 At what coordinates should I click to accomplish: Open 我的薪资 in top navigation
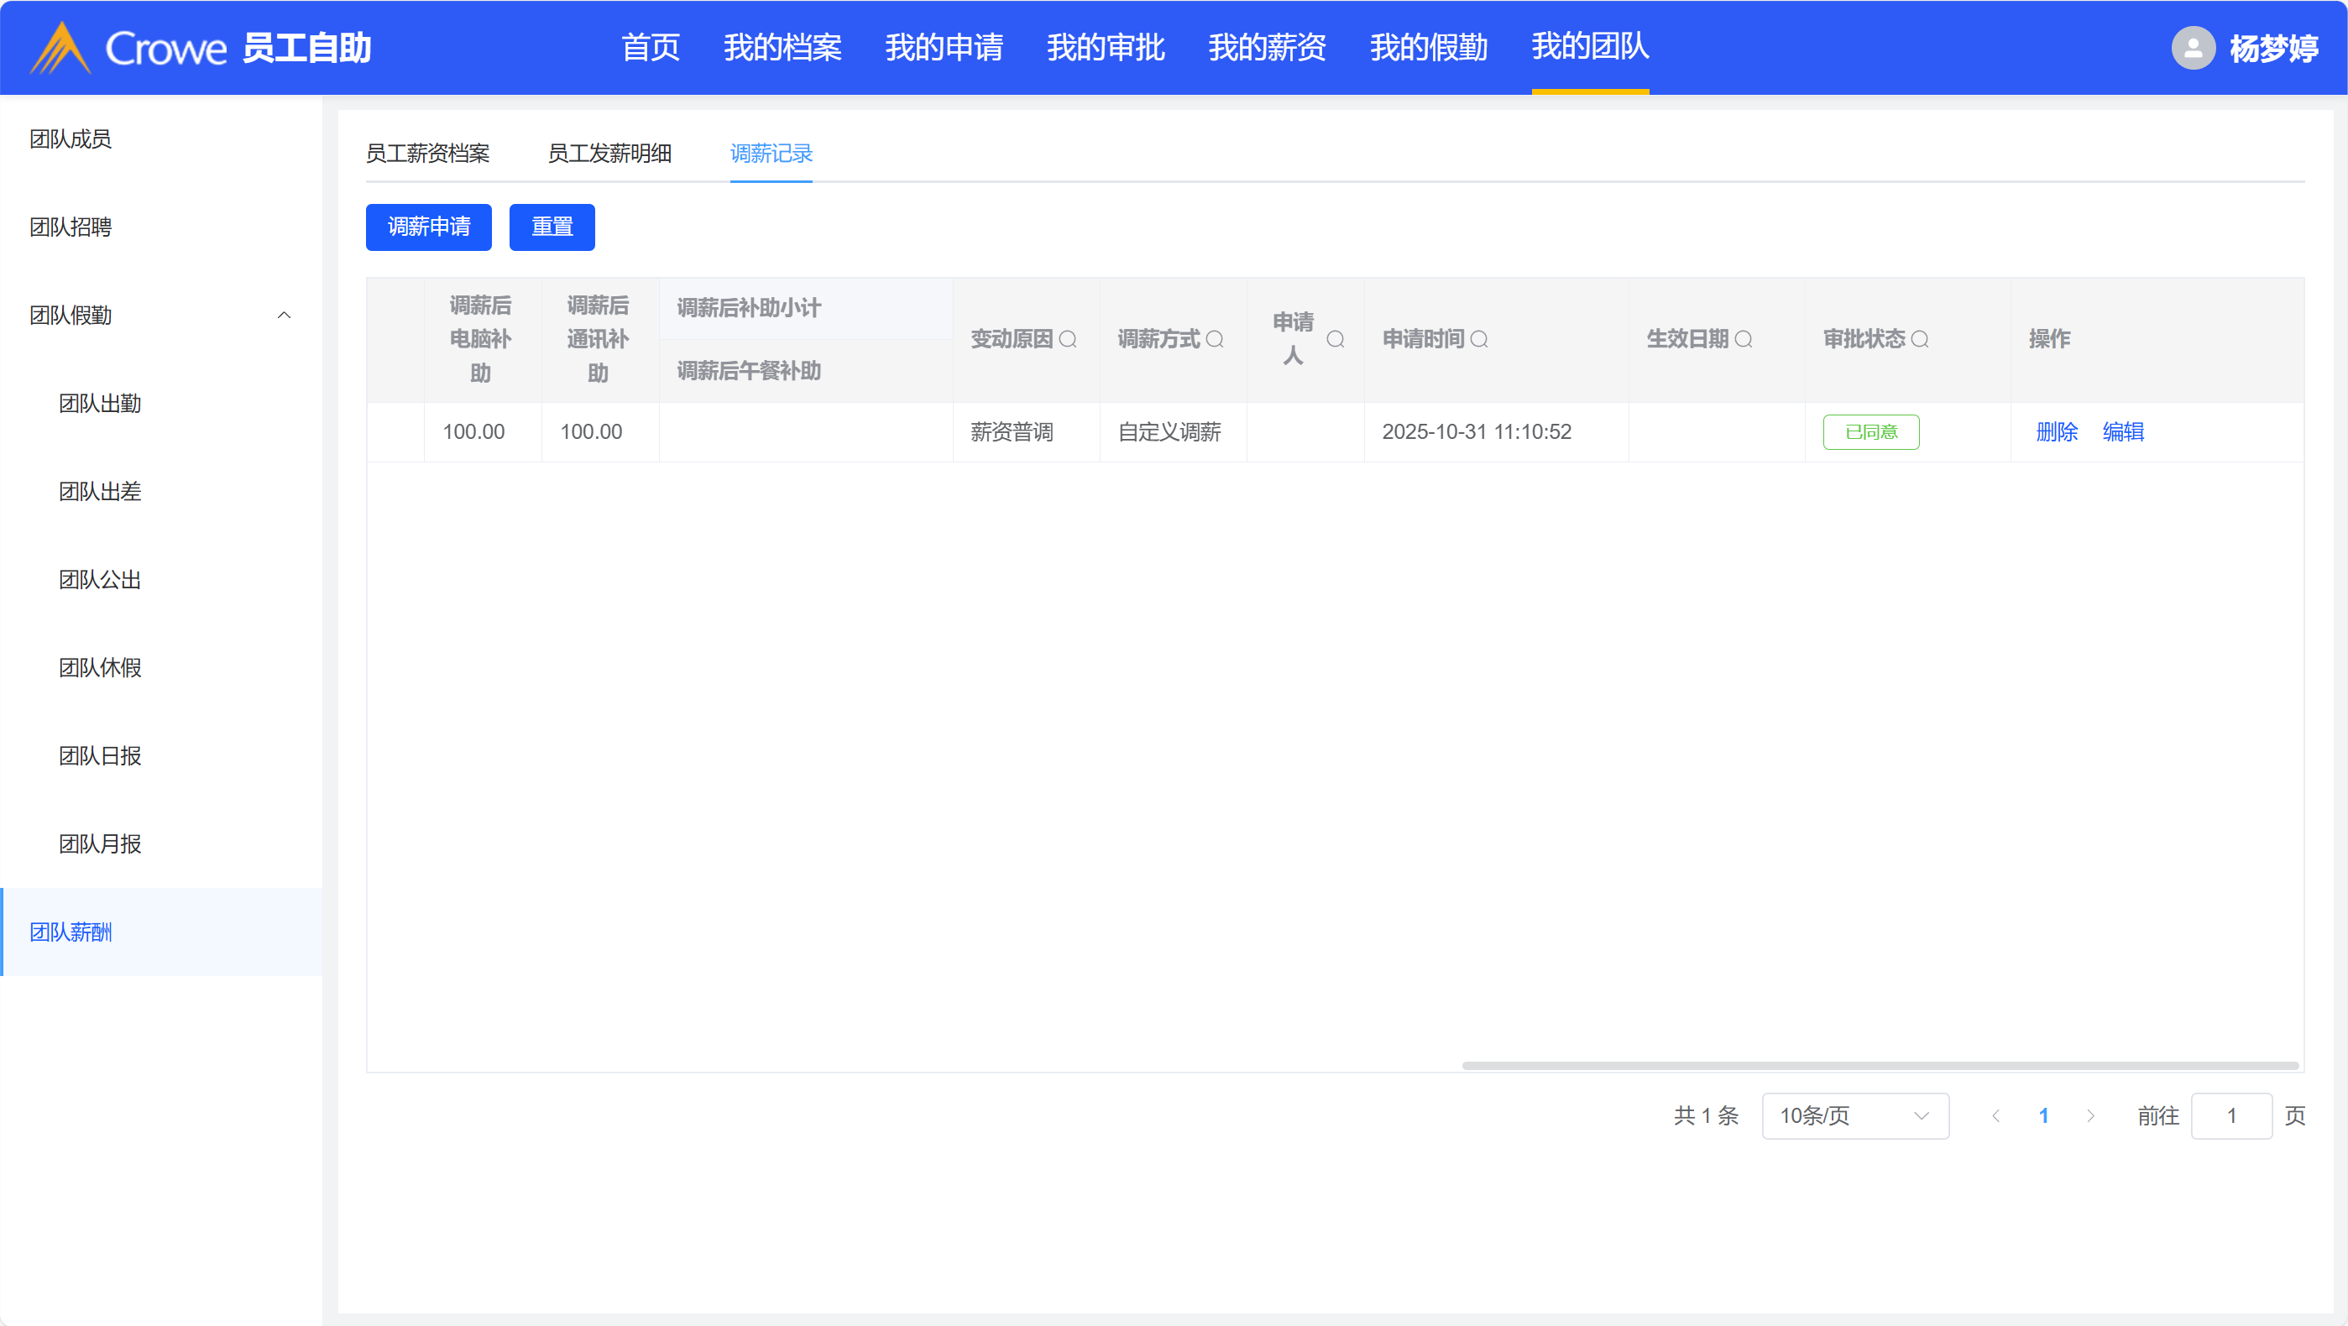coord(1267,49)
